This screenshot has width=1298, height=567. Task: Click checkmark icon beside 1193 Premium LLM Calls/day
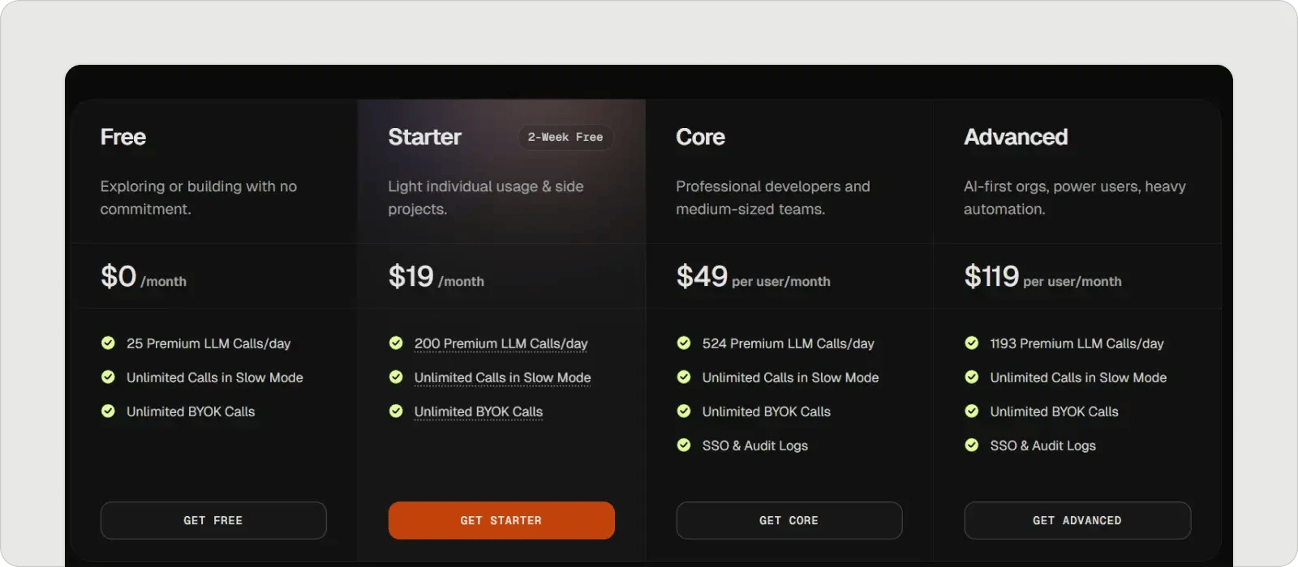tap(971, 343)
